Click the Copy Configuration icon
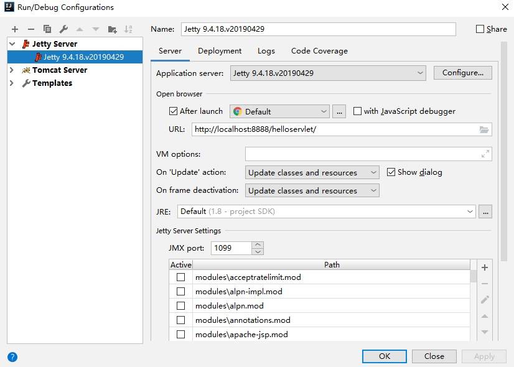This screenshot has height=367, width=514. pos(47,29)
